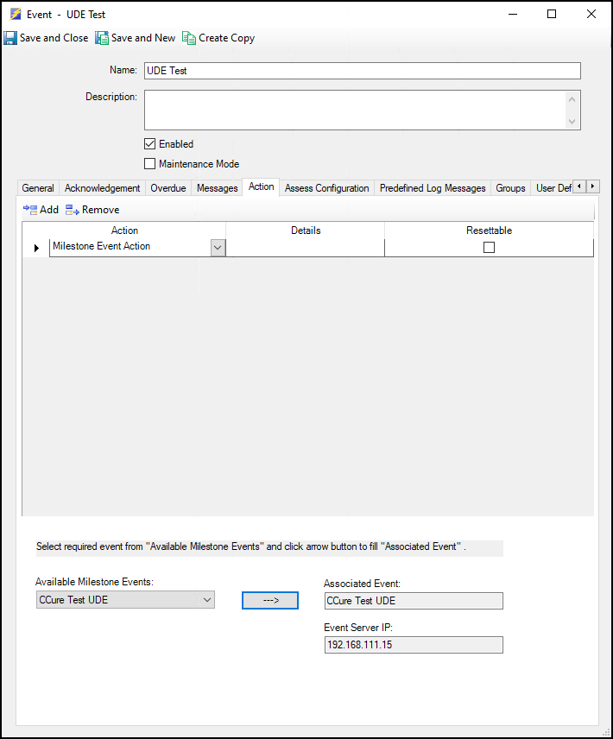Tick the Resettable checkbox in action row
This screenshot has height=739, width=613.
click(489, 247)
